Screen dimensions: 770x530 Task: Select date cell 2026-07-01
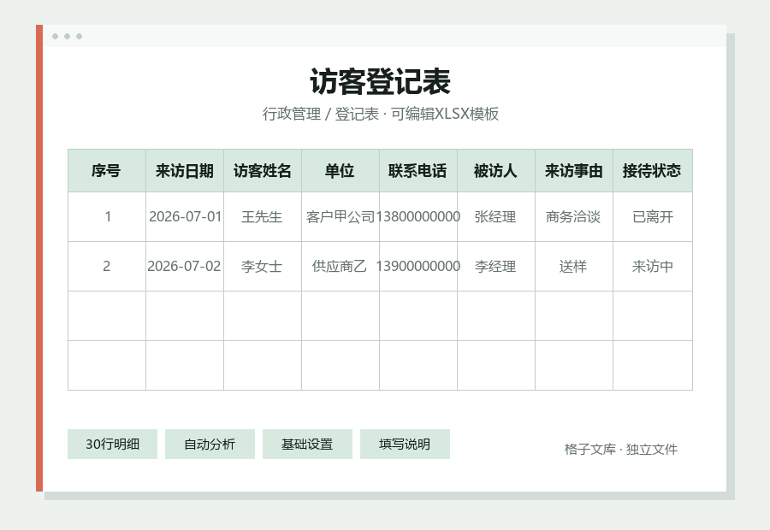point(185,216)
